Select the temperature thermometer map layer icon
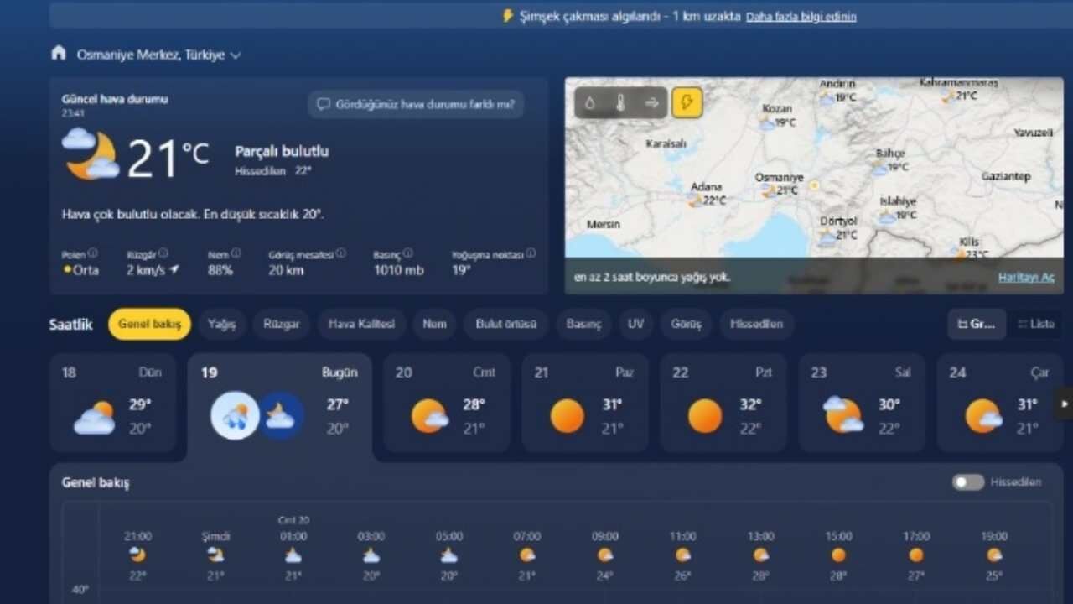Image resolution: width=1073 pixels, height=604 pixels. point(621,102)
